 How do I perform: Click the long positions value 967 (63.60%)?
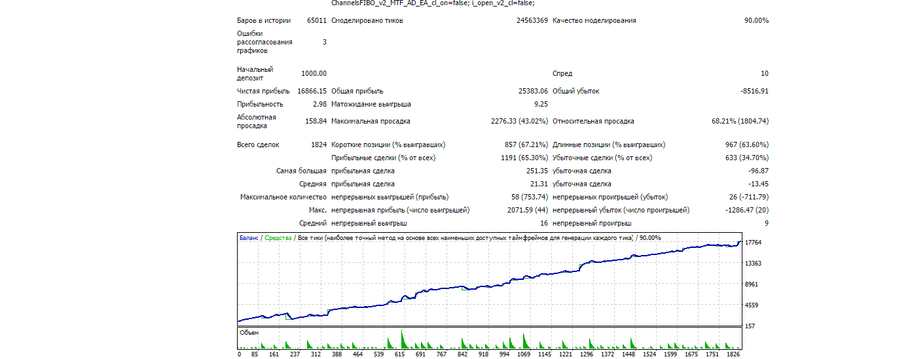pyautogui.click(x=747, y=145)
